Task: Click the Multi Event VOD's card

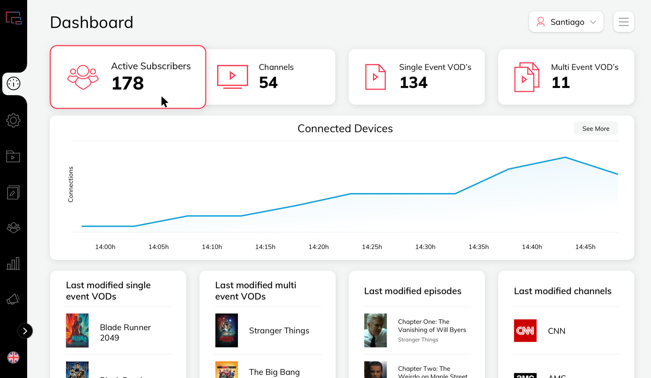Action: pos(566,77)
